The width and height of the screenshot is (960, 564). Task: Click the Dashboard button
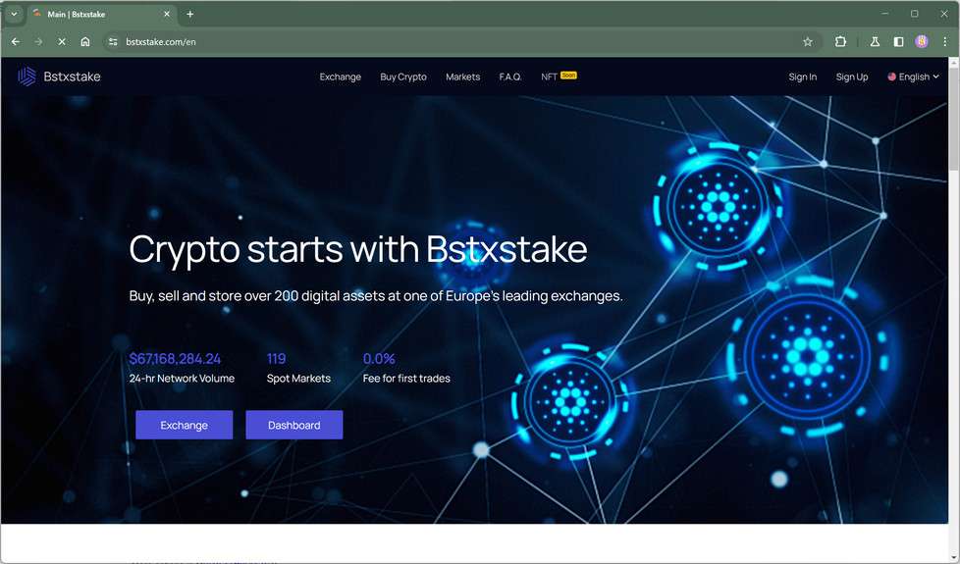coord(293,425)
